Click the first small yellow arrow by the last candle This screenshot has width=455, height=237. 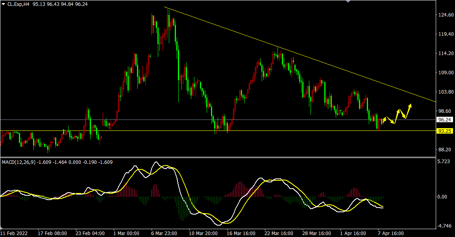(385, 119)
